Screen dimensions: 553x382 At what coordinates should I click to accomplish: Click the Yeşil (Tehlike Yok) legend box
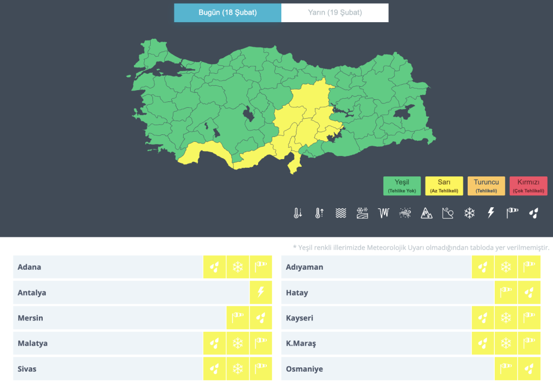coord(402,186)
